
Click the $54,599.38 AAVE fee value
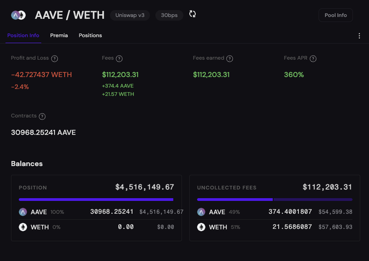[x=335, y=212]
